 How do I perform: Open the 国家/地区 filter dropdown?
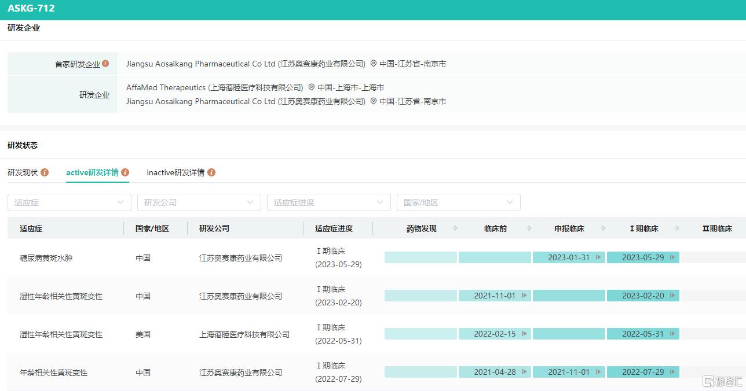tap(459, 202)
